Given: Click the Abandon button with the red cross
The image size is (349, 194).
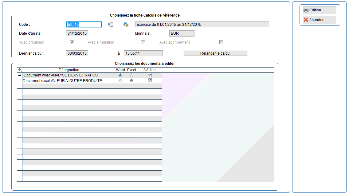Looking at the screenshot, I should [319, 20].
